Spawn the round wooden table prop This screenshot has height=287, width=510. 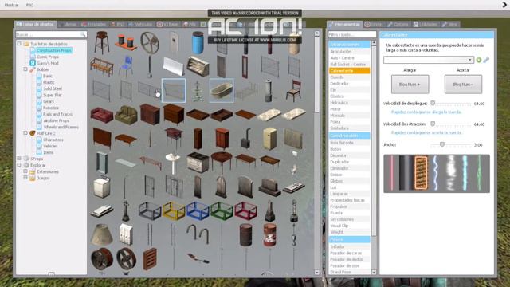[222, 163]
